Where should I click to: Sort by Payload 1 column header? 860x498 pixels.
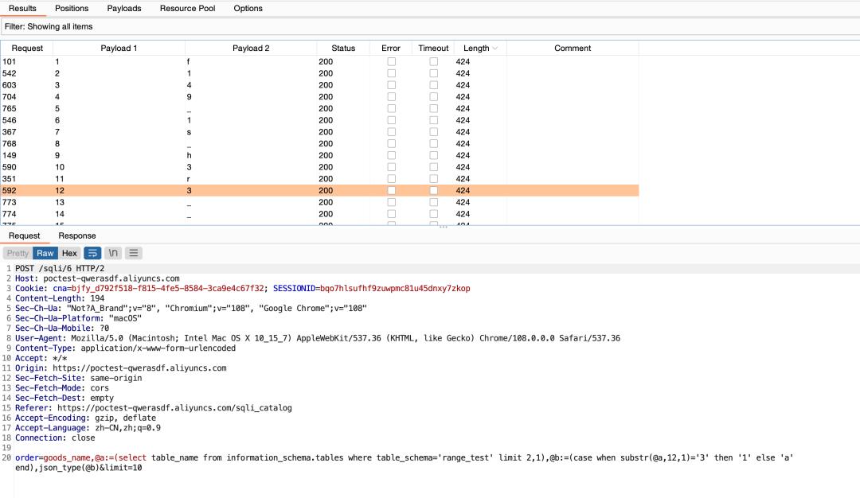pos(119,49)
